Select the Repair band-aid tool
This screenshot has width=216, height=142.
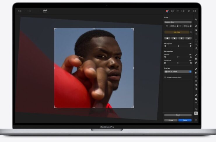click(x=196, y=69)
